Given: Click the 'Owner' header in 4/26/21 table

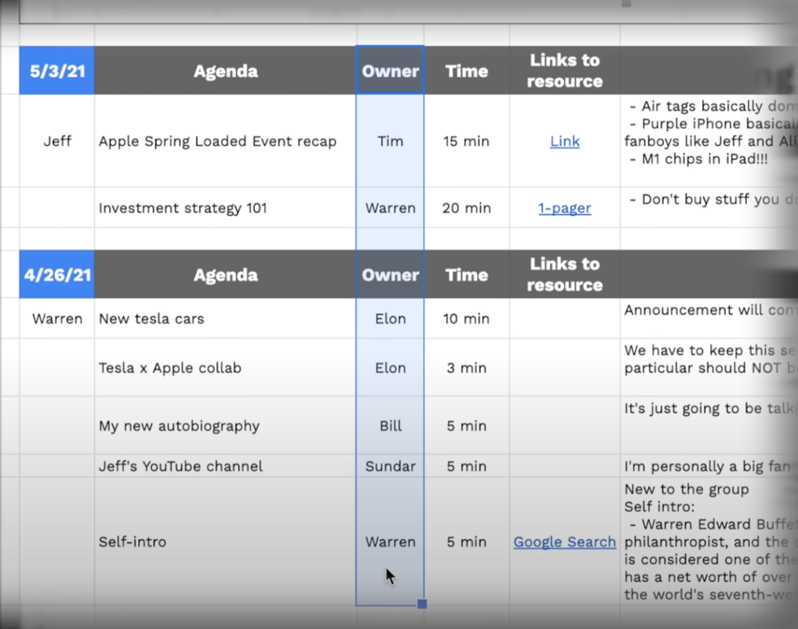Looking at the screenshot, I should tap(390, 275).
